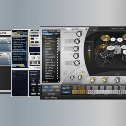Enable LATCH mode in Strike

click(x=66, y=92)
